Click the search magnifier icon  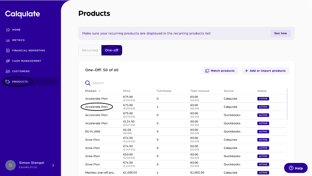tap(88, 83)
